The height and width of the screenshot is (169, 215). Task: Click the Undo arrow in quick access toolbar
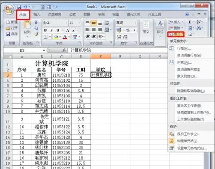click(25, 7)
